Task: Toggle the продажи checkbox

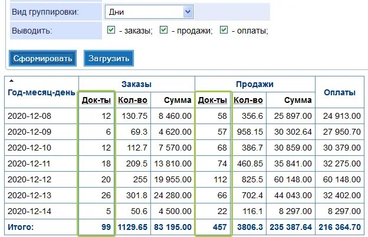Action: pos(163,30)
